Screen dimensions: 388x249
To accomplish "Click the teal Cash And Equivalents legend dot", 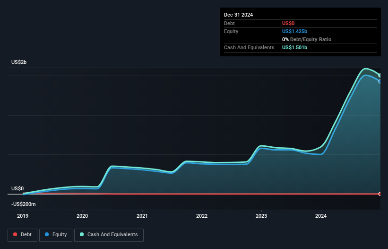I will pos(82,234).
